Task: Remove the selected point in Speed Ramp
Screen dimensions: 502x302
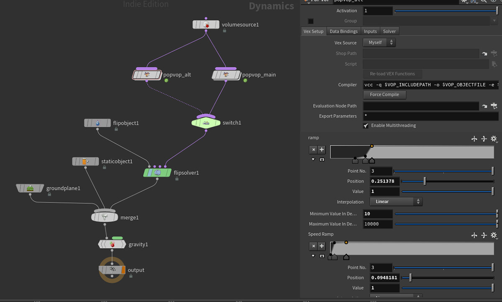Action: [313, 246]
